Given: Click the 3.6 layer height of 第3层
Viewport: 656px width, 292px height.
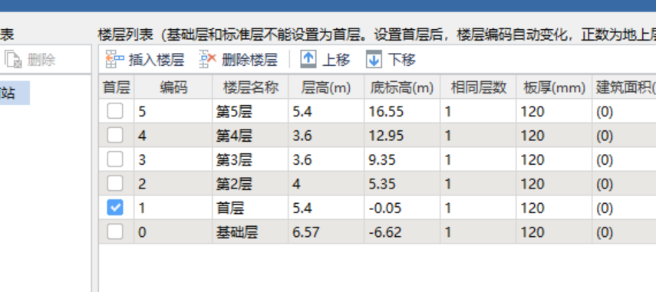Looking at the screenshot, I should point(326,159).
